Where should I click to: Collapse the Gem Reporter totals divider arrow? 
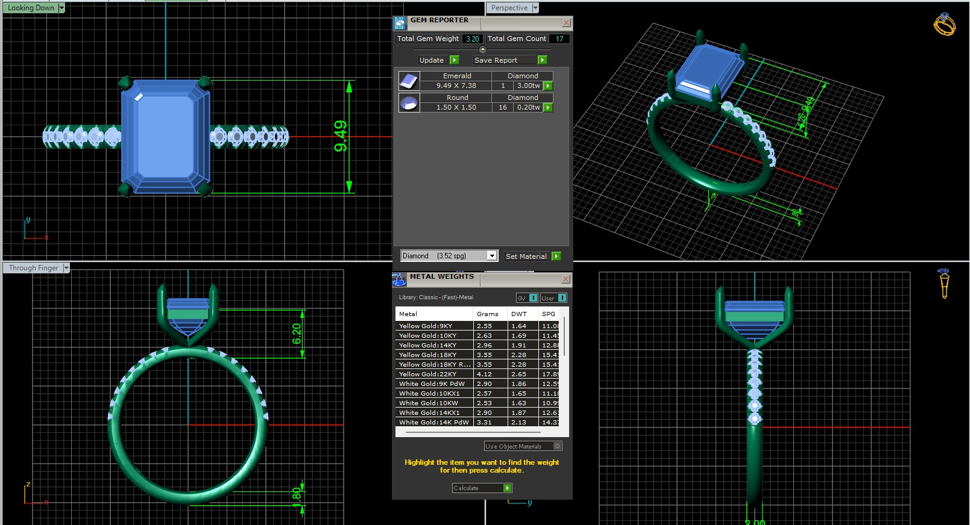pyautogui.click(x=482, y=49)
